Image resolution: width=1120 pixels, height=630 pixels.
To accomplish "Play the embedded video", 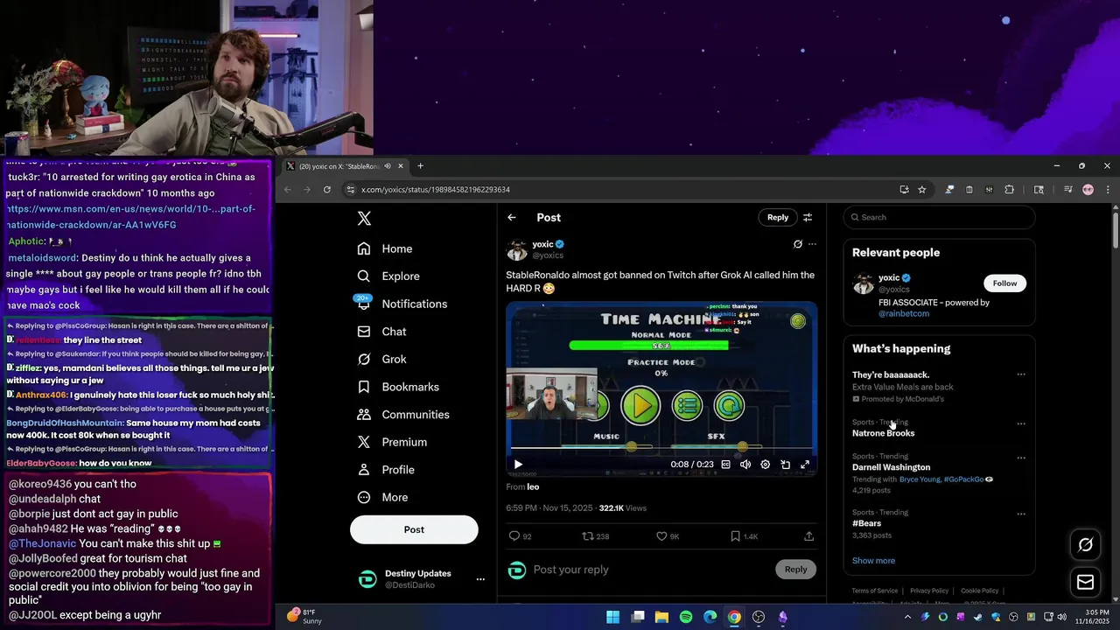I will click(518, 465).
